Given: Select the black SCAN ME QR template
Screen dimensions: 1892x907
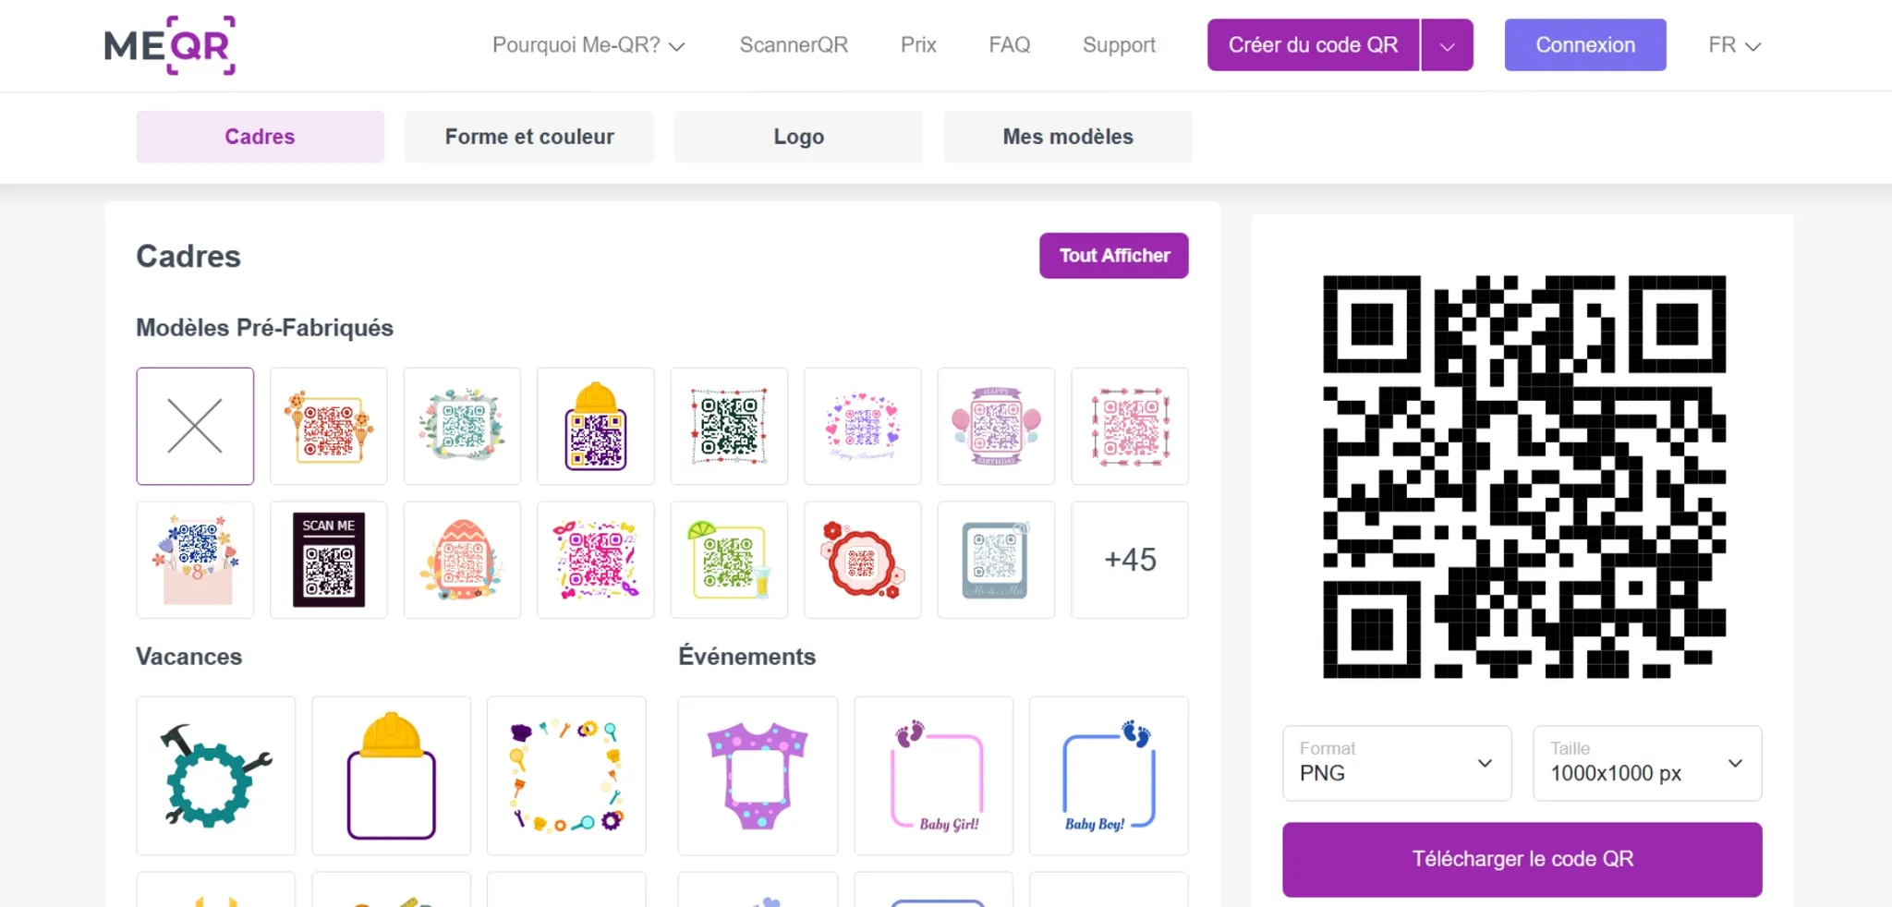Looking at the screenshot, I should click(x=329, y=560).
